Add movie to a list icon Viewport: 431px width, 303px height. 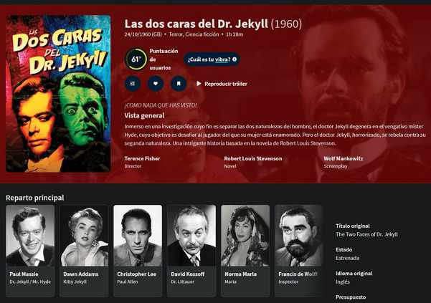133,83
